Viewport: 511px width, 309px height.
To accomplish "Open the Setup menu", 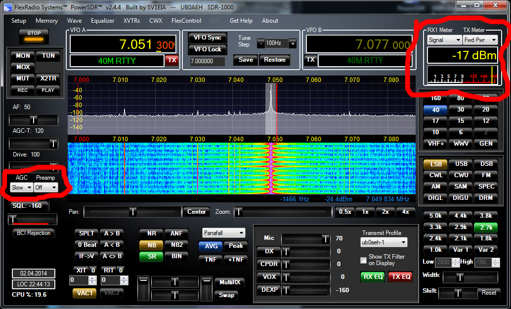I will coord(19,21).
